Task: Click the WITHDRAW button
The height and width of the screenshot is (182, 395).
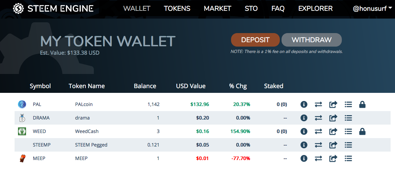Action: 312,40
